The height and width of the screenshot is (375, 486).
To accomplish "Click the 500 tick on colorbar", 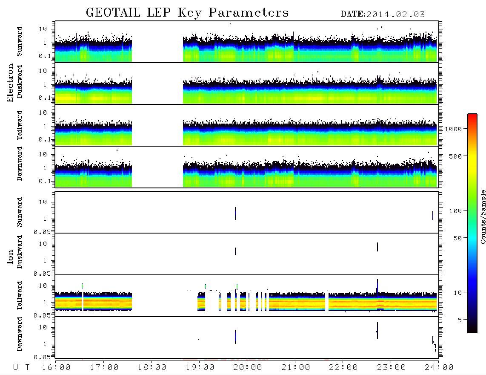I will 455,156.
